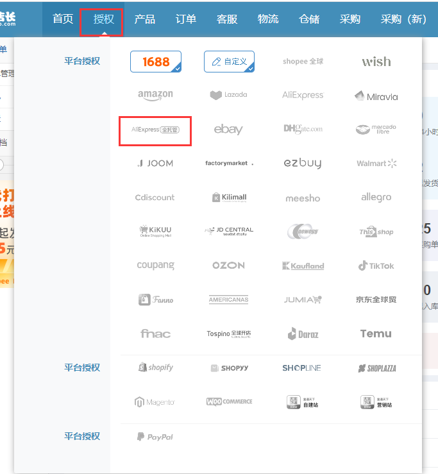Select the PayPal authorization logo

[155, 437]
